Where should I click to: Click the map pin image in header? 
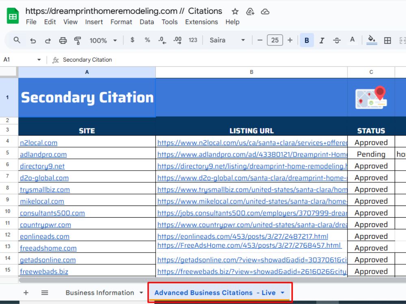(x=371, y=97)
